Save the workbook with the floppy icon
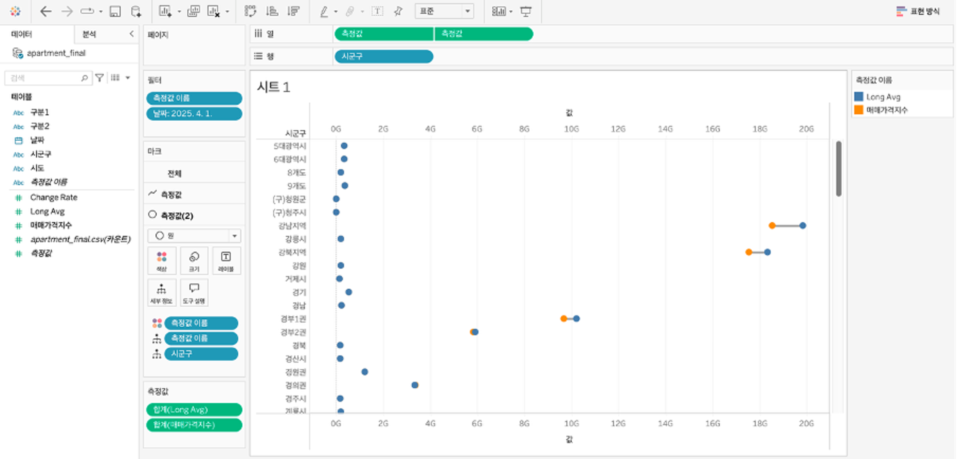The width and height of the screenshot is (957, 459). [115, 12]
